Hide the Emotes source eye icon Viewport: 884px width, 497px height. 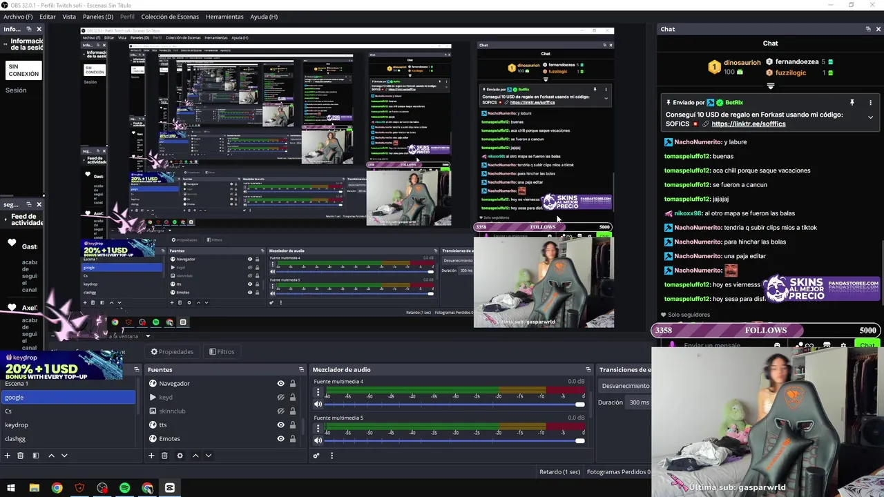point(280,438)
